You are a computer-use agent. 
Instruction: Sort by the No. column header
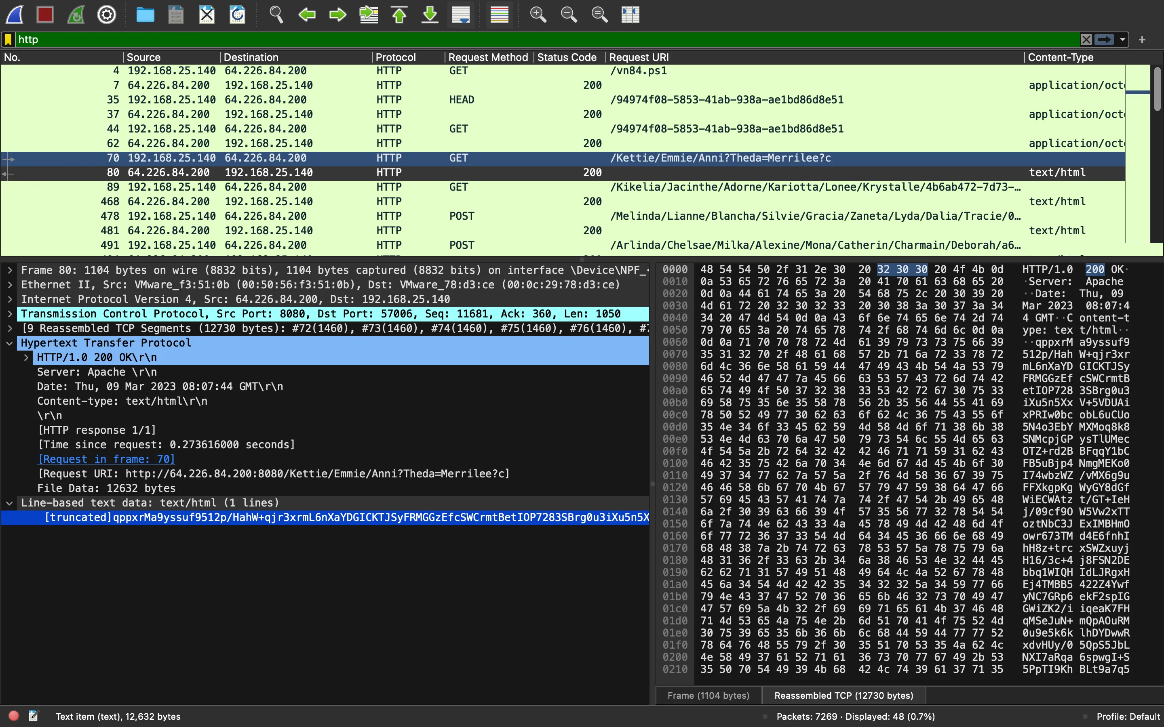coord(61,57)
